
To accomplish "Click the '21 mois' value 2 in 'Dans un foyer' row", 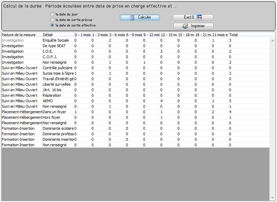I will [213, 112].
